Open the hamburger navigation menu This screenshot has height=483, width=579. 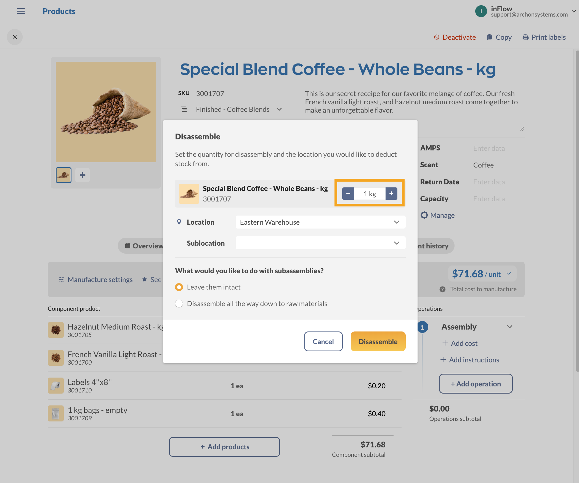coord(21,11)
